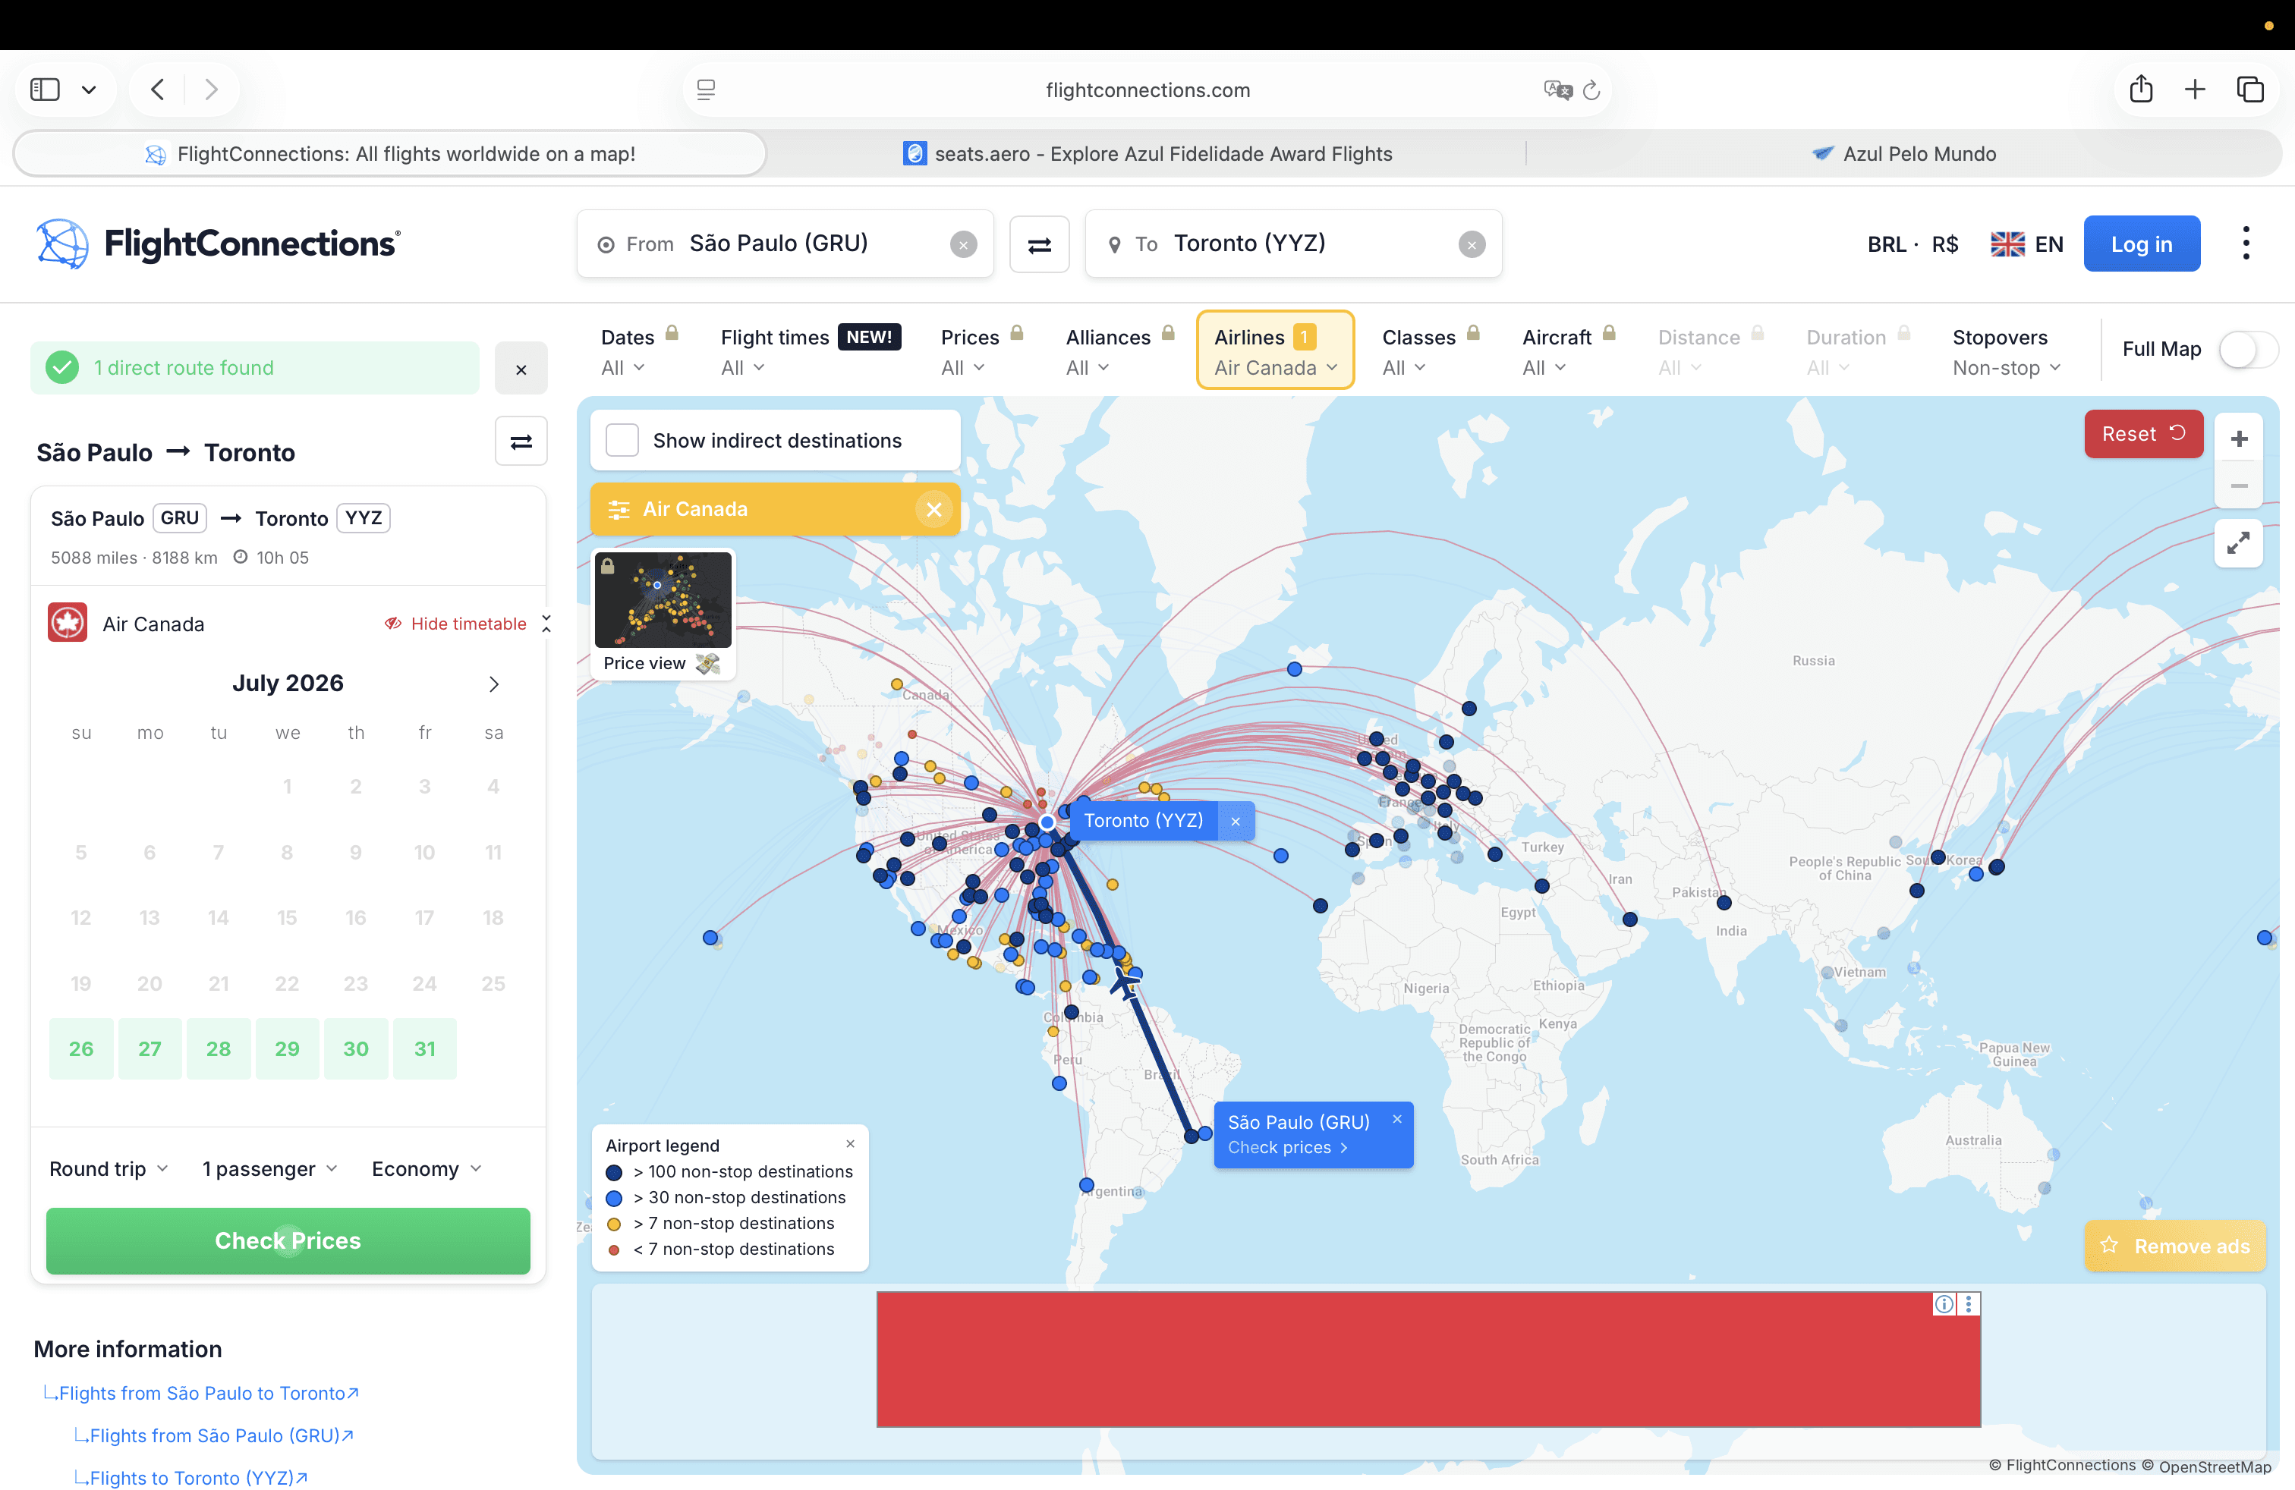Click the FlightConnections logo
Screen dimensions: 2295x1490
[x=218, y=243]
